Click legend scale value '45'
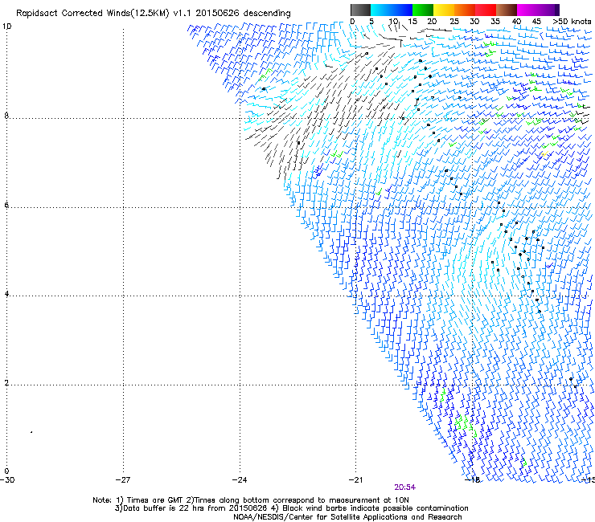Viewport: 595px width, 522px height. point(536,22)
